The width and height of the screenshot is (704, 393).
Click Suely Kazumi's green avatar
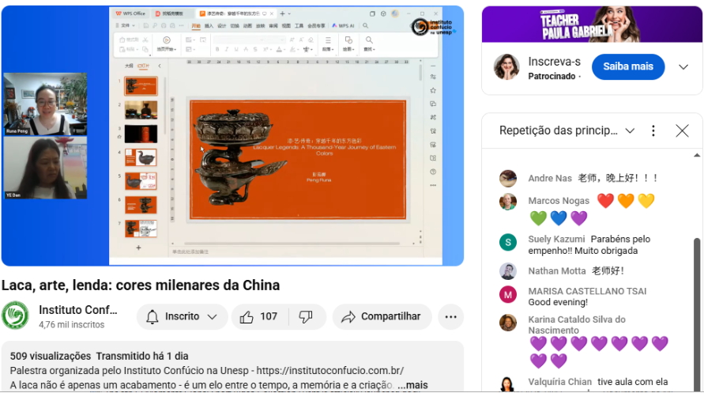(x=507, y=243)
